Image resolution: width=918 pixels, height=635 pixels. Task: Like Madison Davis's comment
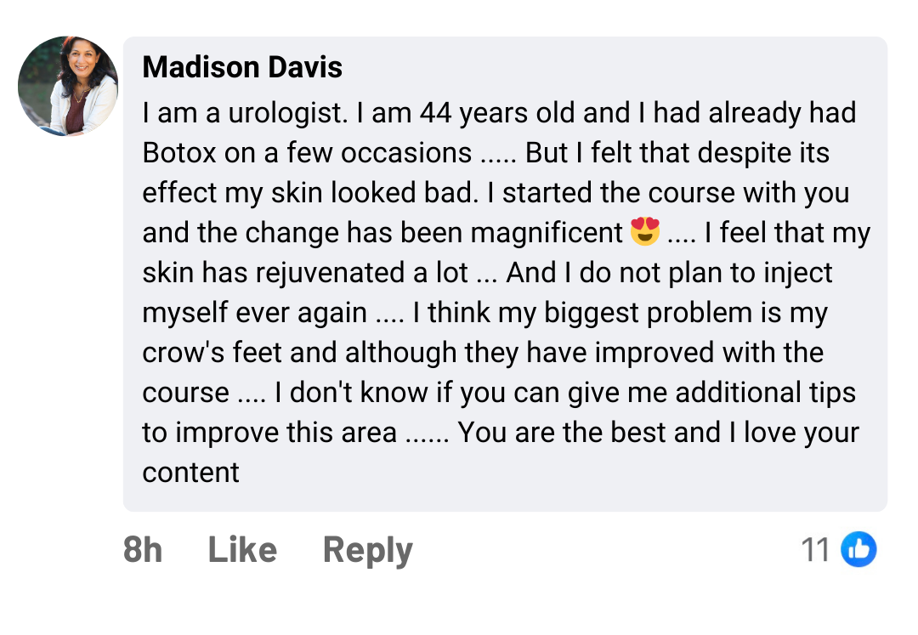pyautogui.click(x=242, y=550)
